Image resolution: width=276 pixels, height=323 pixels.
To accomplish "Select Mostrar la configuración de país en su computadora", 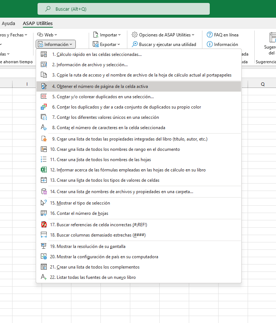I will click(139, 257).
